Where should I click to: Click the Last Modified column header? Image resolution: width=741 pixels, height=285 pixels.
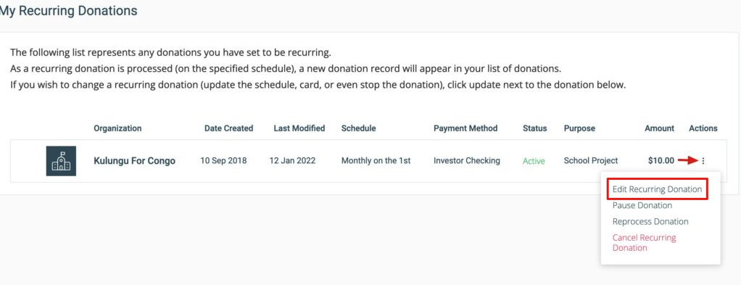pyautogui.click(x=299, y=128)
